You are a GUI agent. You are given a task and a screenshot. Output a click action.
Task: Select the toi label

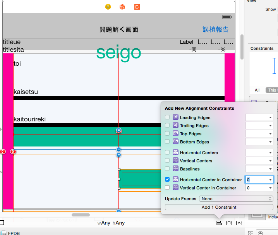17,63
